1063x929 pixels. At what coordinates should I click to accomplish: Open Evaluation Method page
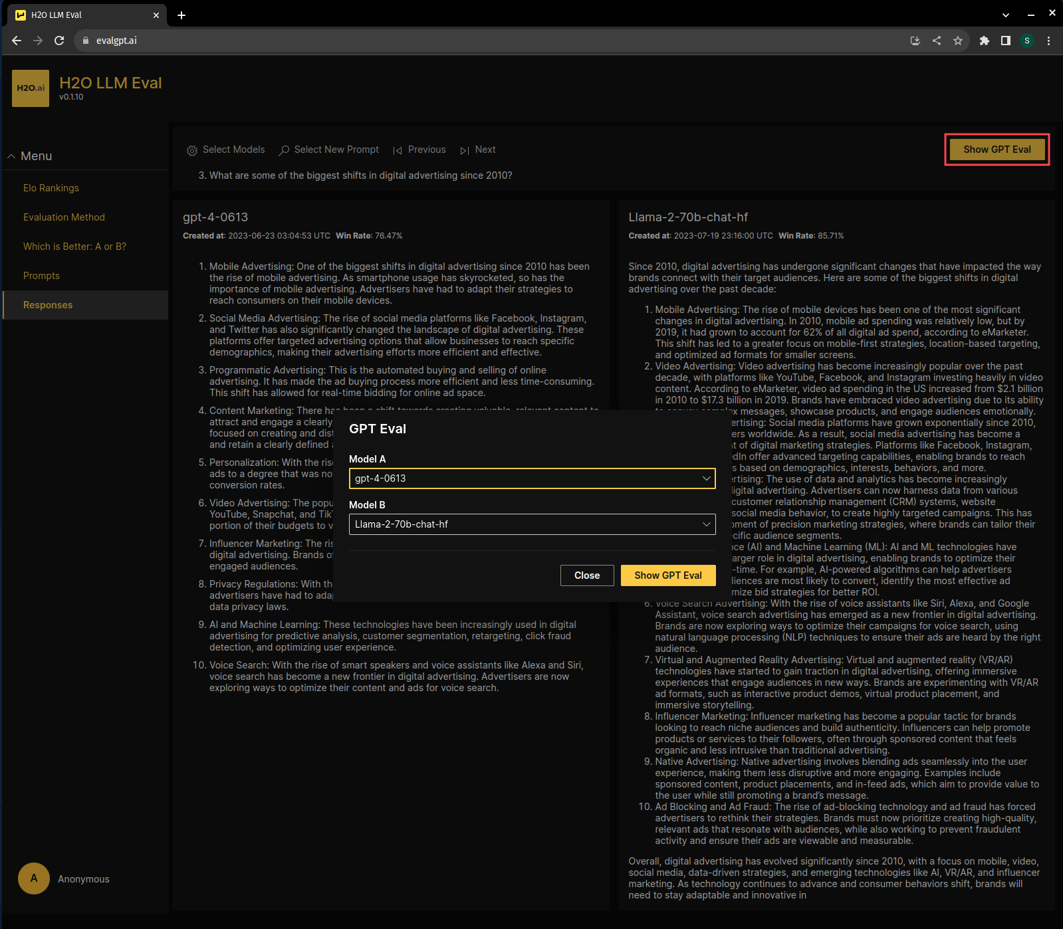(x=85, y=217)
